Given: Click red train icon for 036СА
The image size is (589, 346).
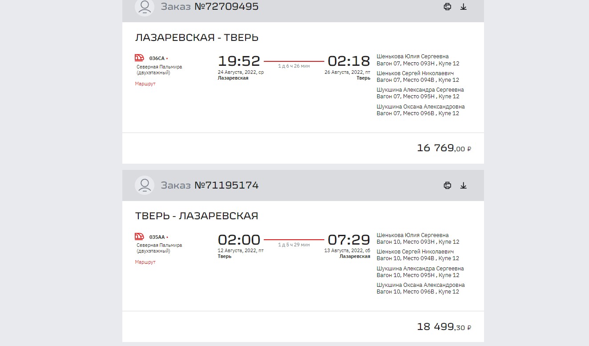Looking at the screenshot, I should coord(140,58).
